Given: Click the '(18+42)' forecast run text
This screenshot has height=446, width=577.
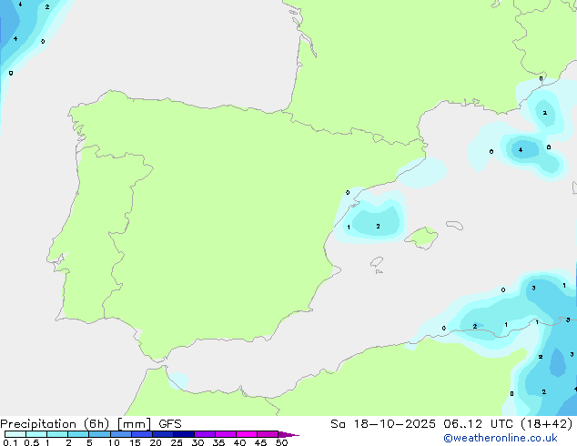Looking at the screenshot, I should point(548,424).
